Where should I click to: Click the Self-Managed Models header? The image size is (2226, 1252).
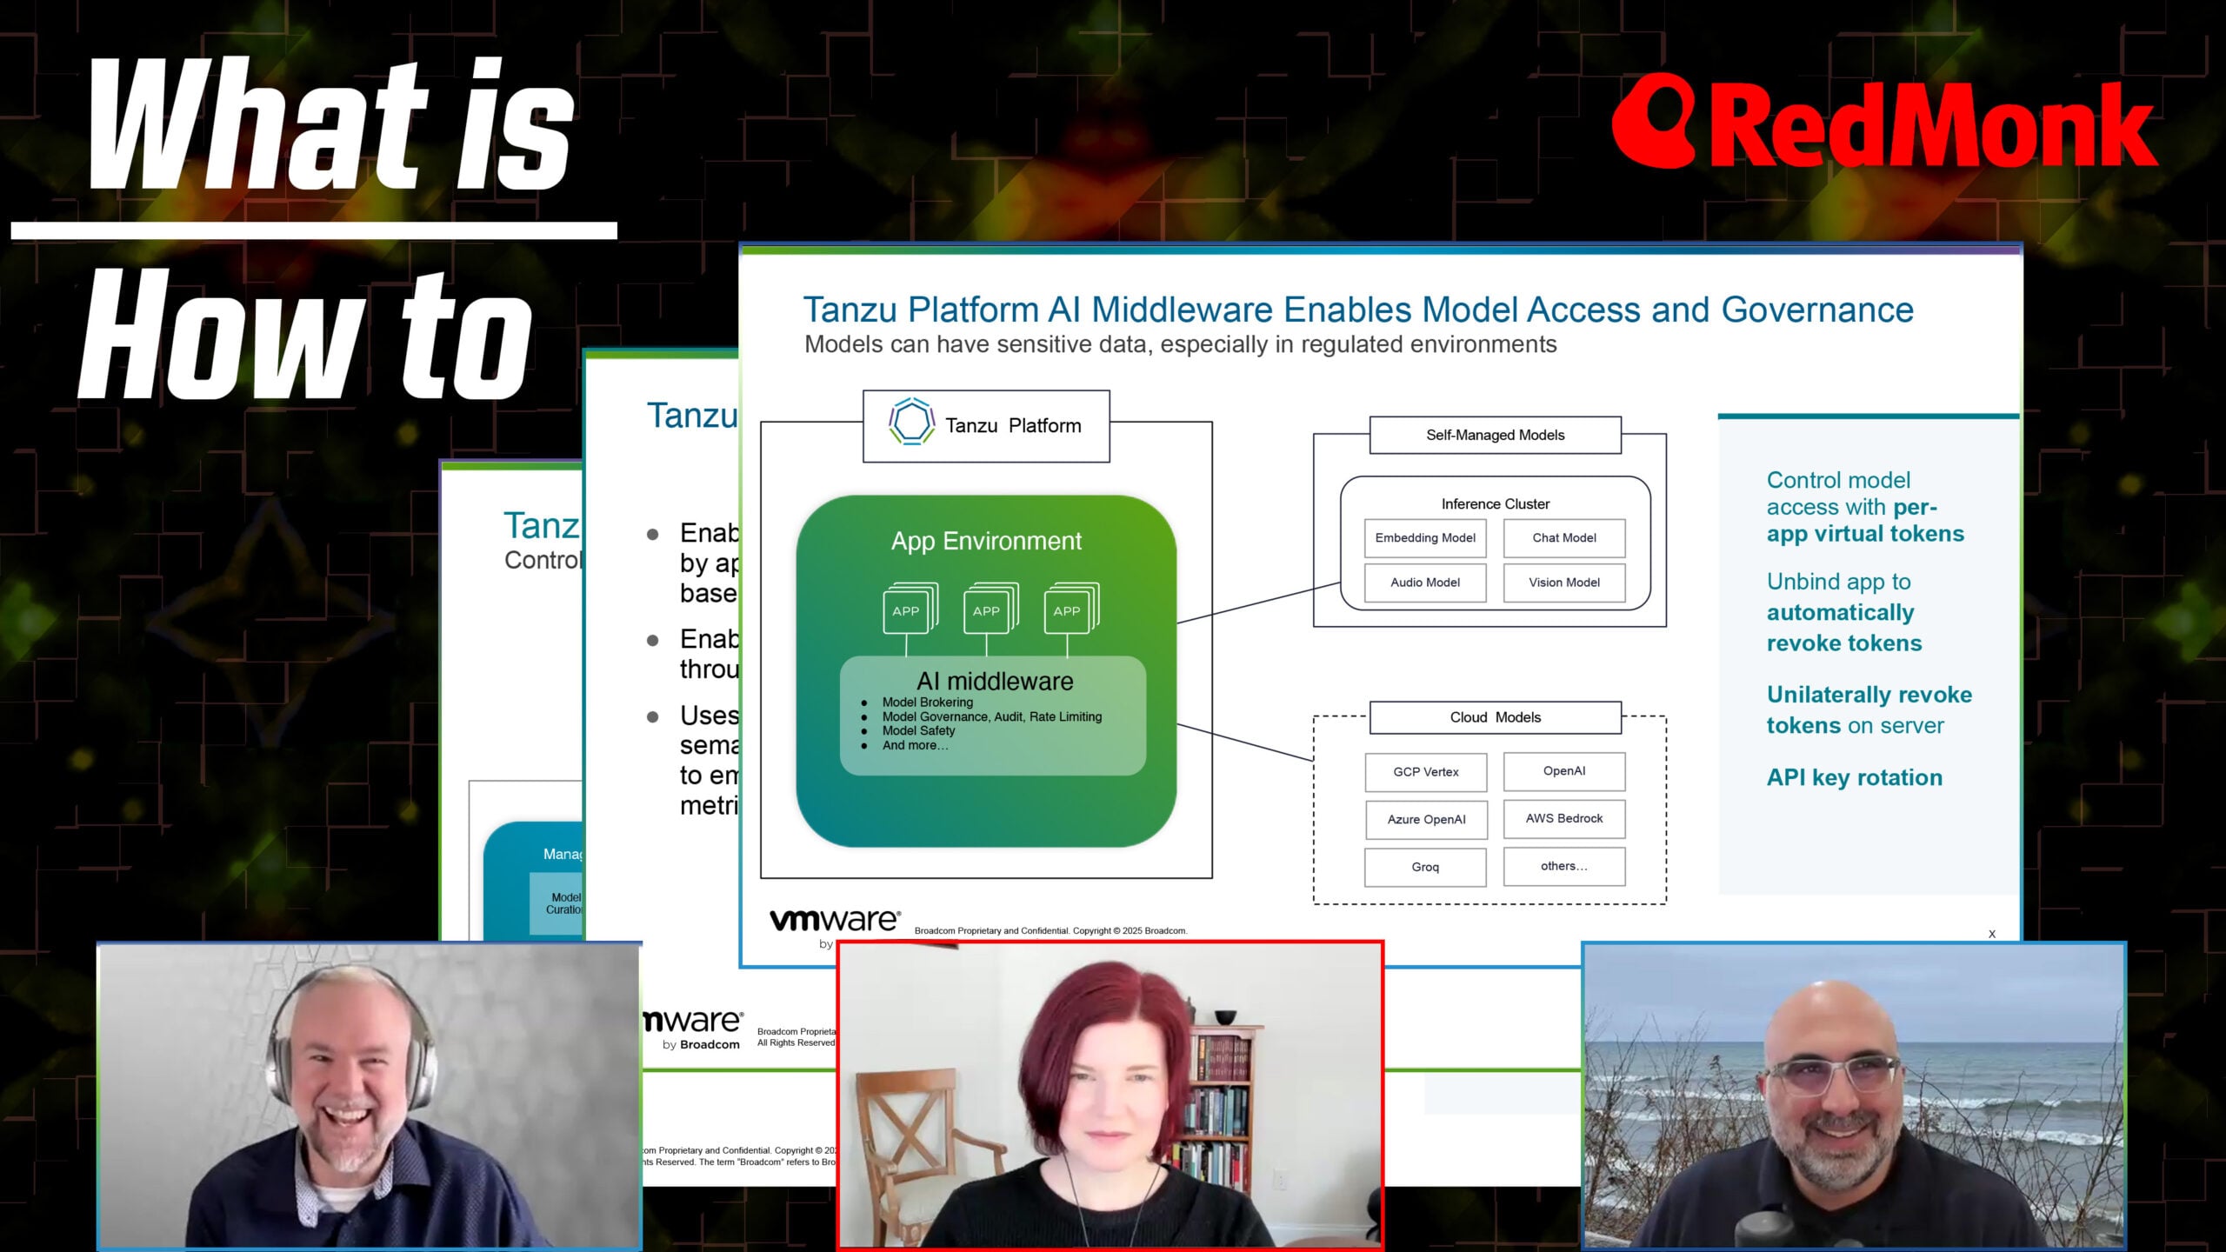point(1495,435)
